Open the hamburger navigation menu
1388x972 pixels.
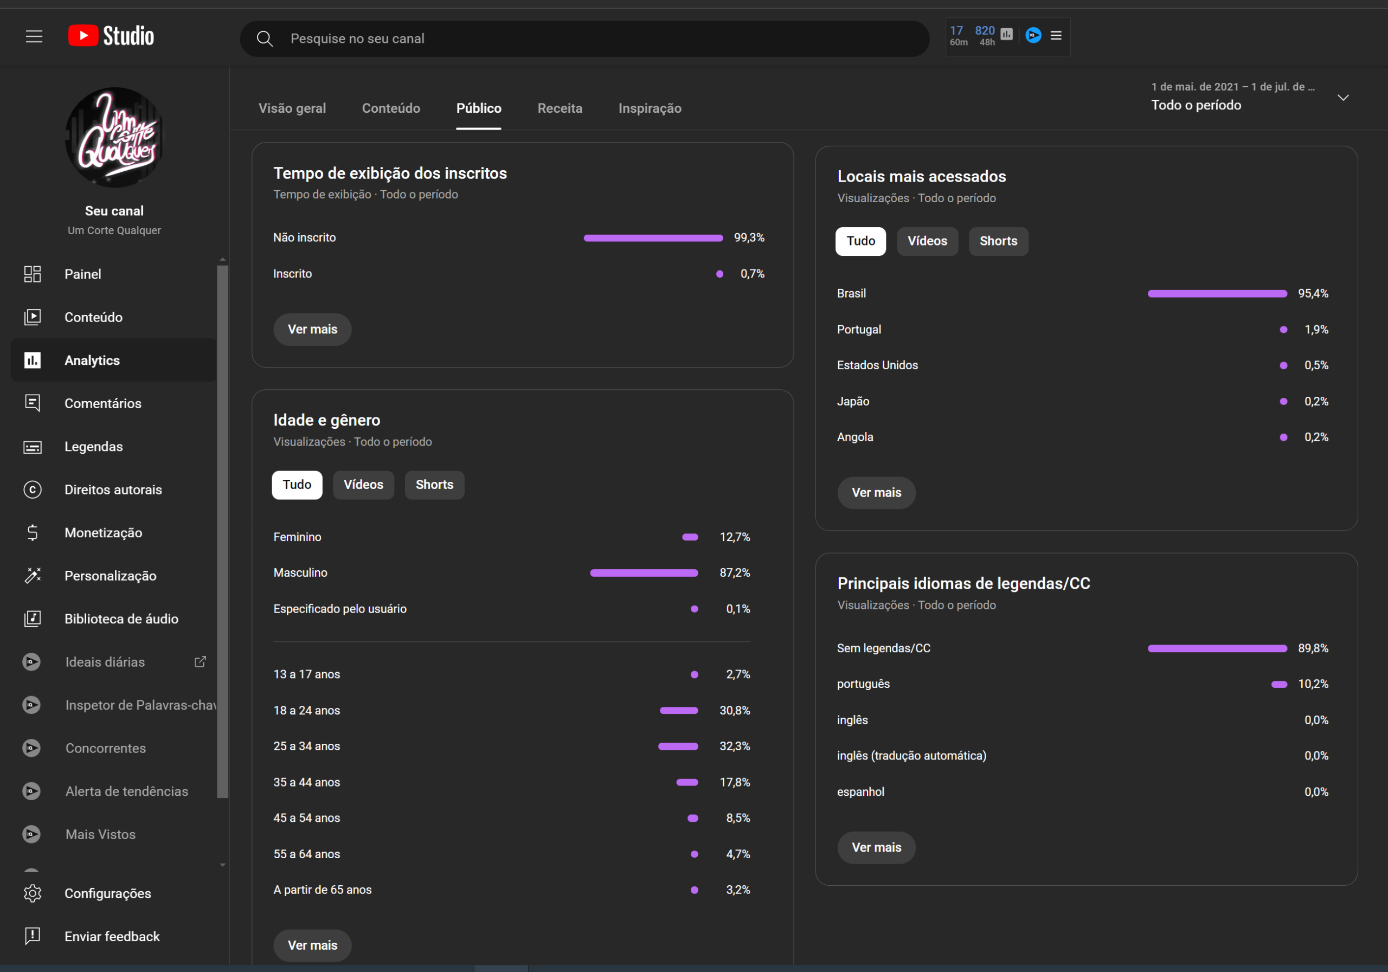click(x=34, y=36)
